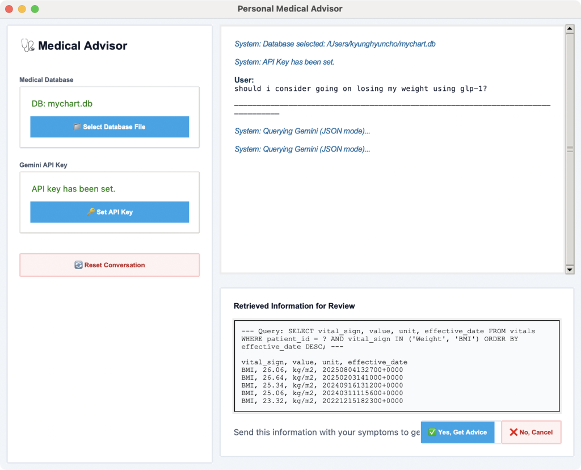Maximize the window with the green button
The width and height of the screenshot is (581, 470).
pyautogui.click(x=35, y=9)
